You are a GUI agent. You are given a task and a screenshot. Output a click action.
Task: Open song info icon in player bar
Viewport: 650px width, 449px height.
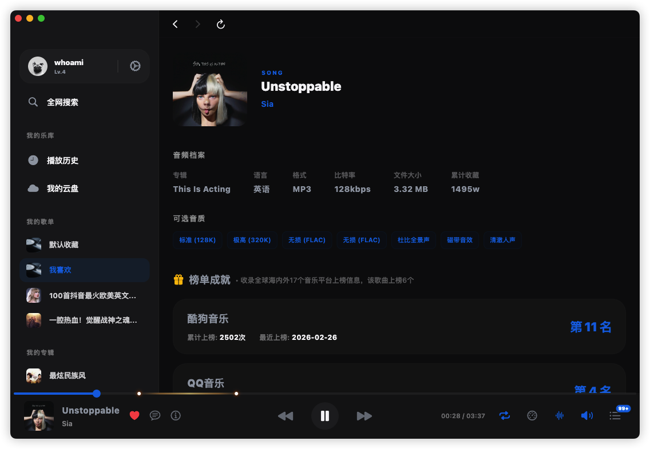176,415
